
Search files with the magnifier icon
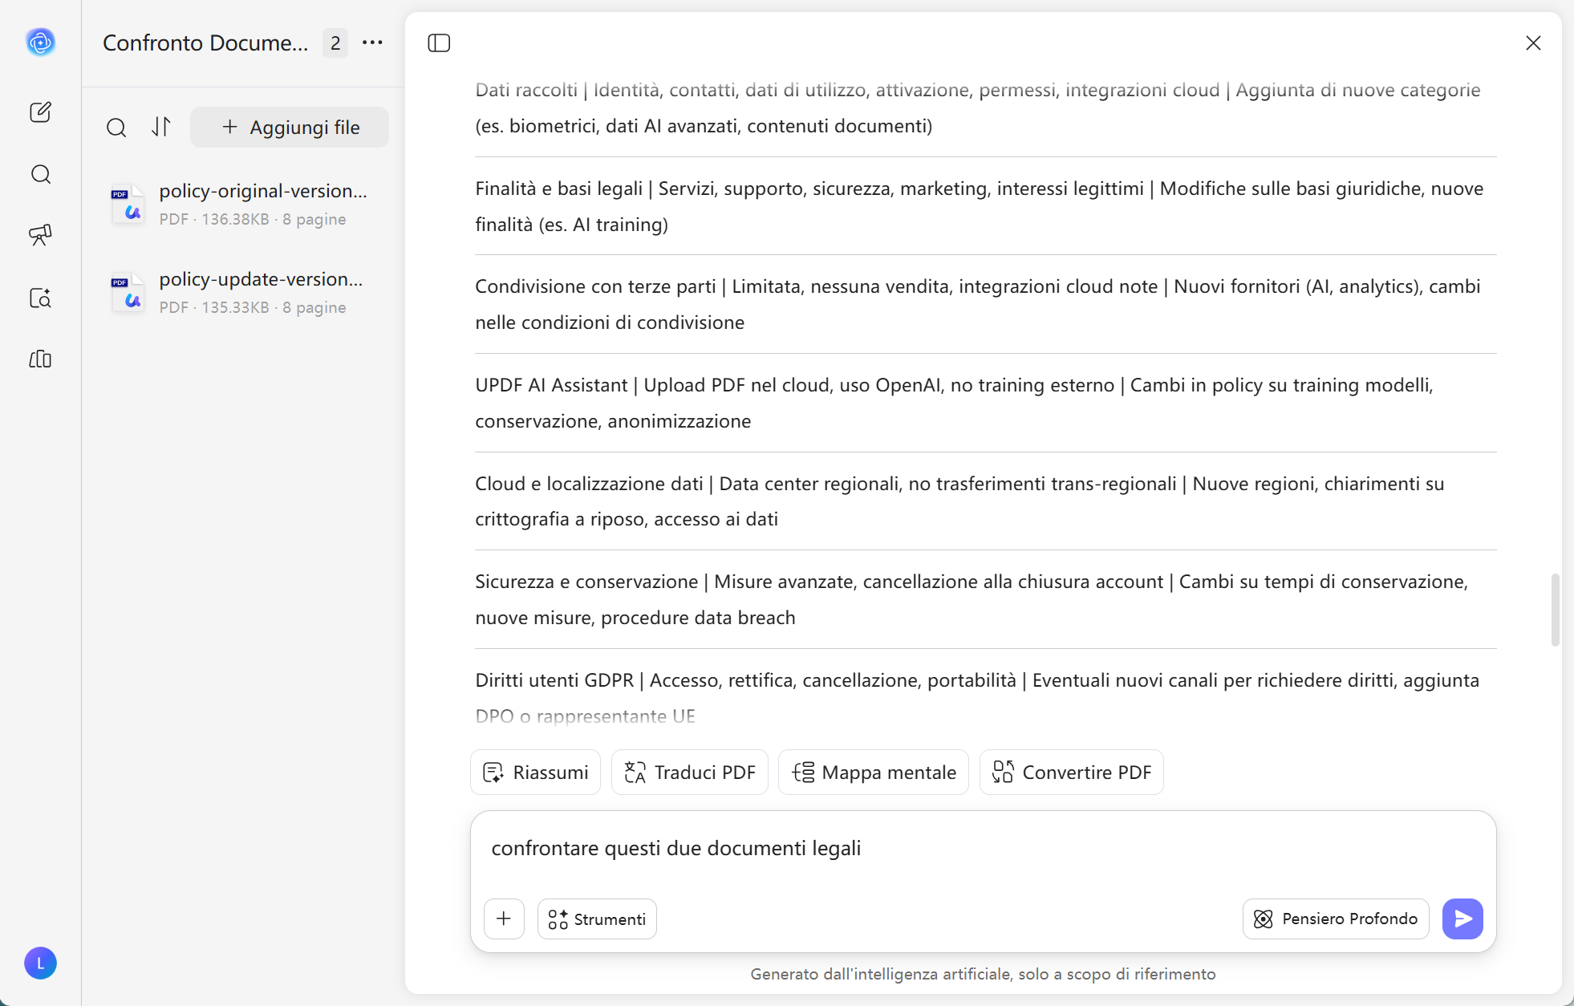116,128
